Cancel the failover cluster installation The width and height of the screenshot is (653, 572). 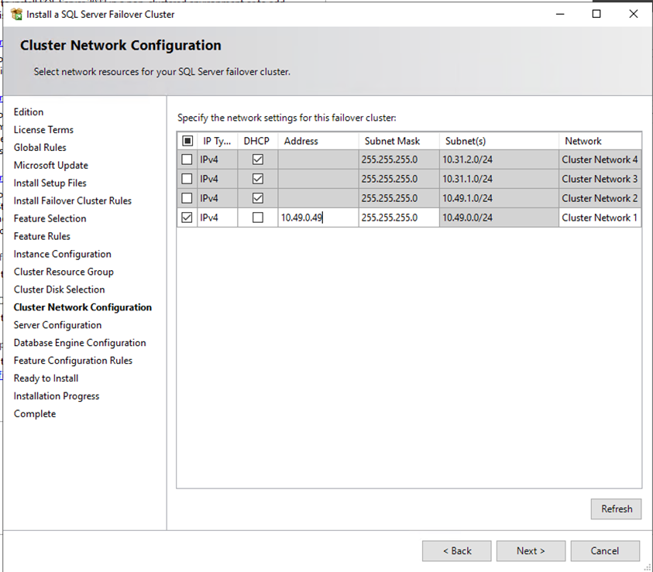pyautogui.click(x=604, y=550)
